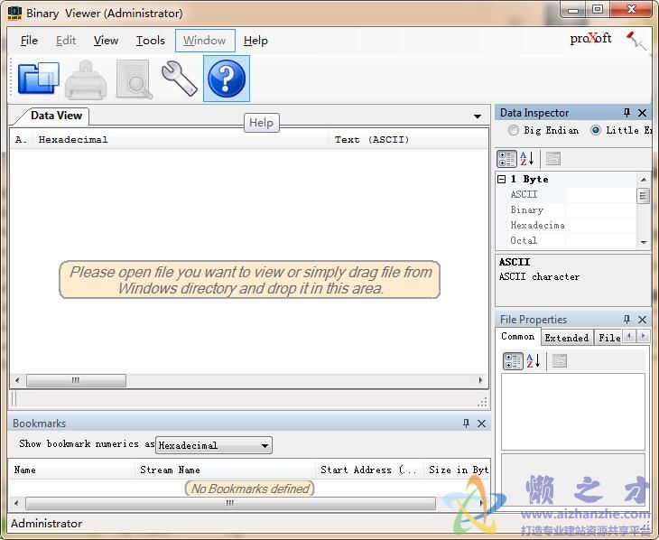Open the Window menu
Viewport: 659px width, 540px height.
click(205, 41)
